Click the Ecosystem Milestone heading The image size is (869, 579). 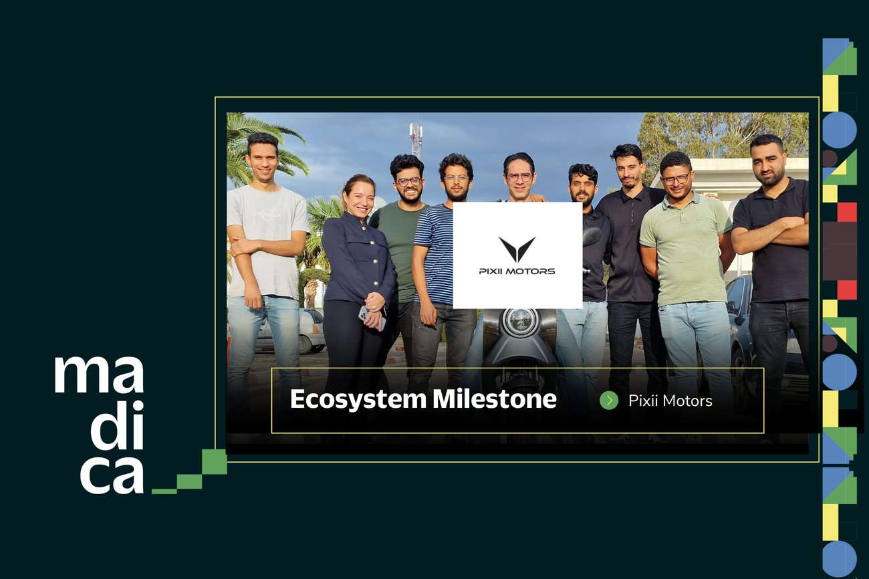[x=423, y=400]
